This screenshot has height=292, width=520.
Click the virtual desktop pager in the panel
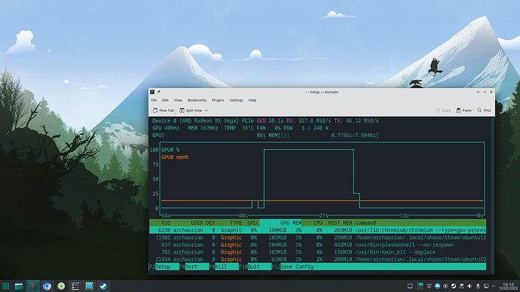[x=421, y=286]
